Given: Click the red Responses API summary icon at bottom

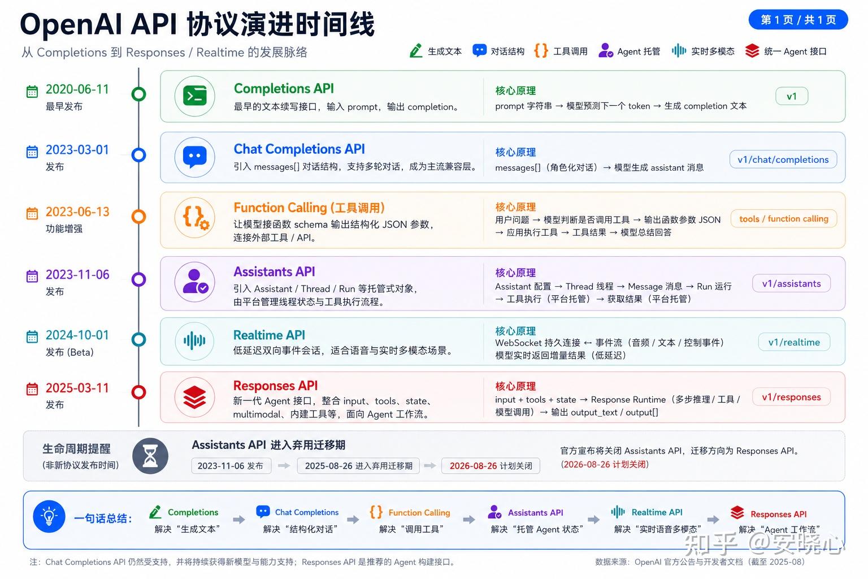Looking at the screenshot, I should point(737,513).
